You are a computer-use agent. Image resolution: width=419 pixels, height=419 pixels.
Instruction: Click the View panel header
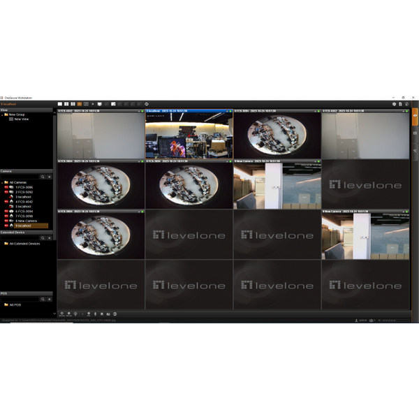click(27, 110)
